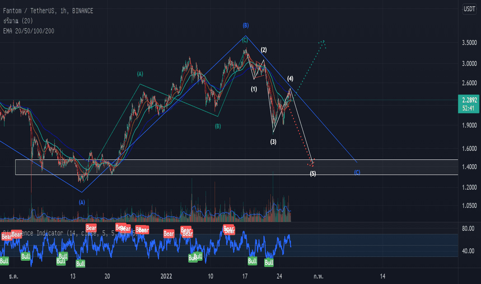Select the blue (C) wave label
Viewport: 481px width, 284px height.
(357, 172)
